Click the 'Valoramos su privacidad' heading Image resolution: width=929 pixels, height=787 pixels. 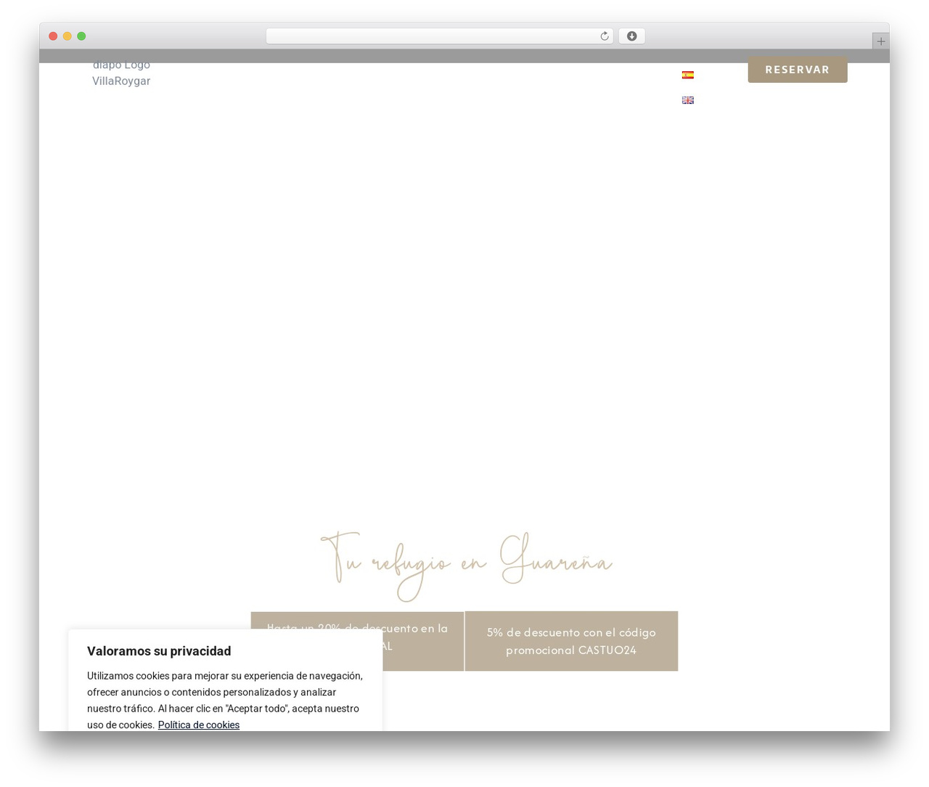pyautogui.click(x=159, y=651)
